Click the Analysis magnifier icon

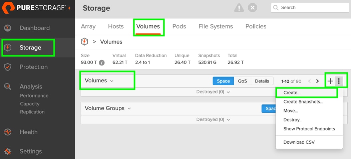7,86
